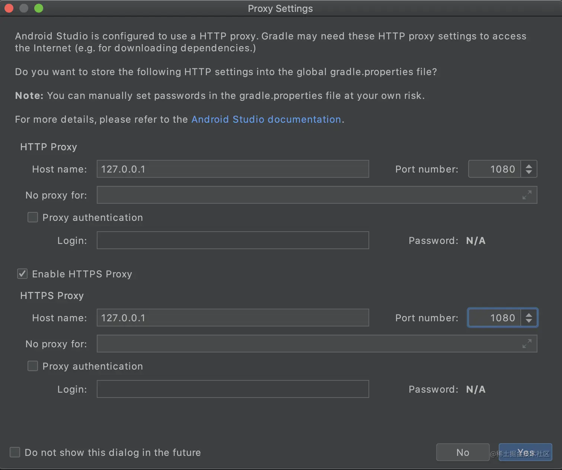Increase HTTPS Proxy port number
562x470 pixels.
(529, 315)
